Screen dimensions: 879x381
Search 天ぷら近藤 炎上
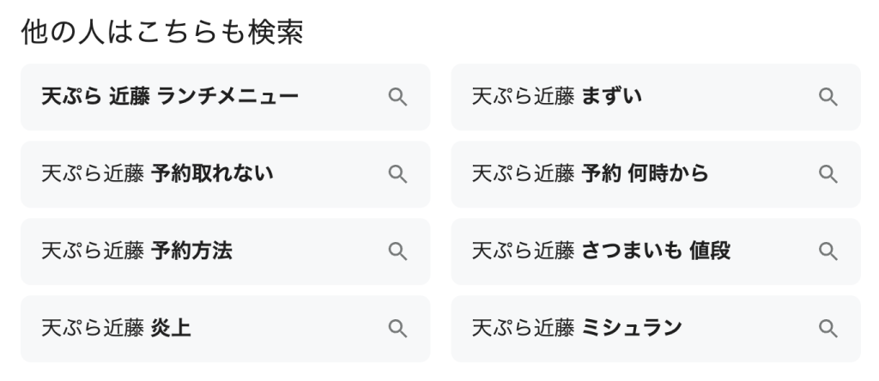tap(116, 328)
